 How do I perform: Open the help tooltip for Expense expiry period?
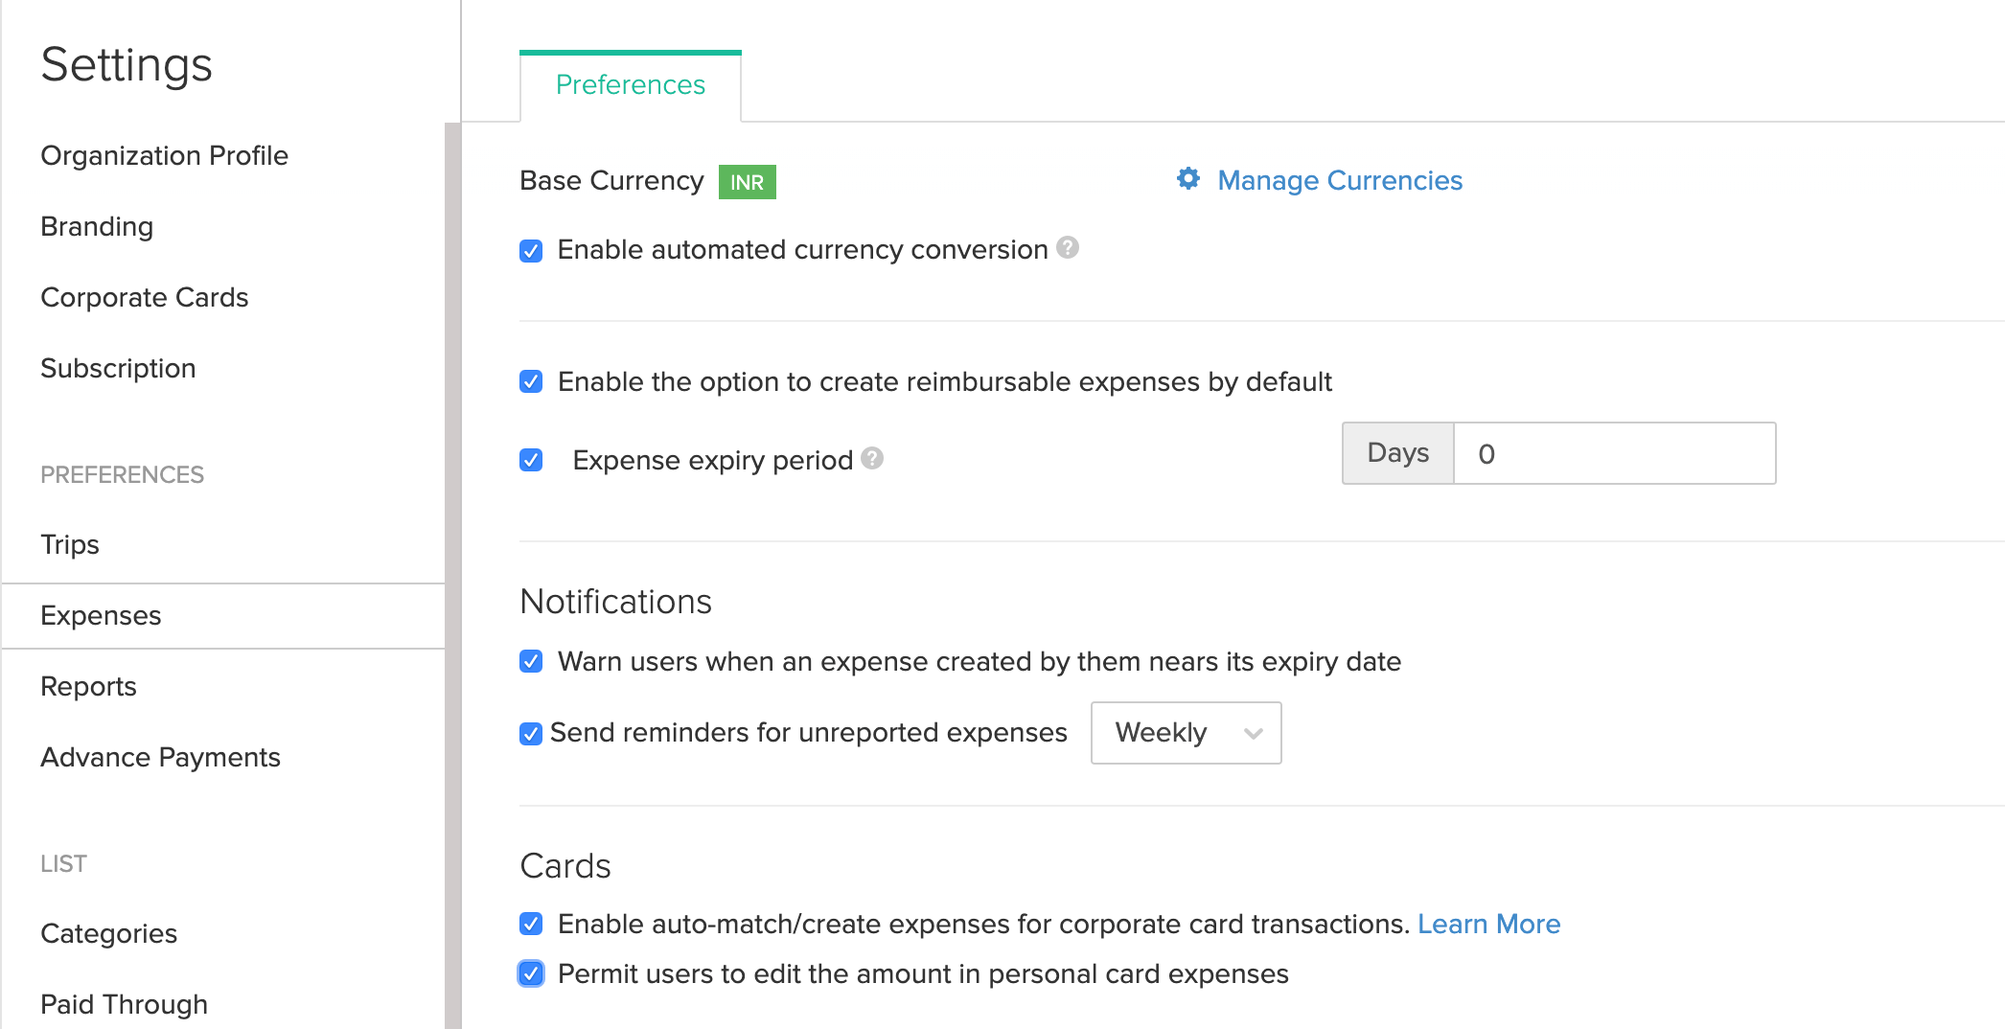click(x=870, y=459)
